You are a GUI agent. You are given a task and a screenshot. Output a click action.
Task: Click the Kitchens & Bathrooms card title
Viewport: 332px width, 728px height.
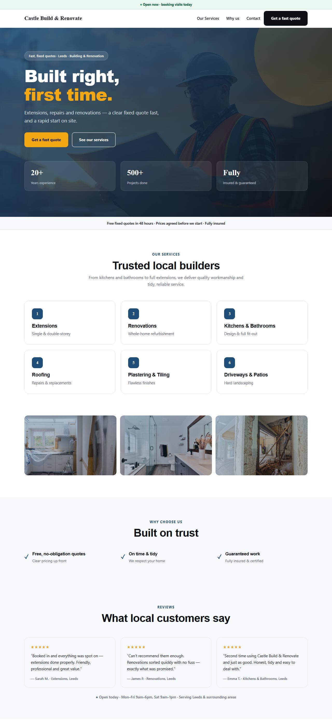250,326
